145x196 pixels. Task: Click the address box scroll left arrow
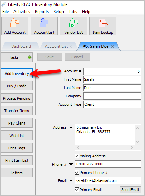coord(78,147)
